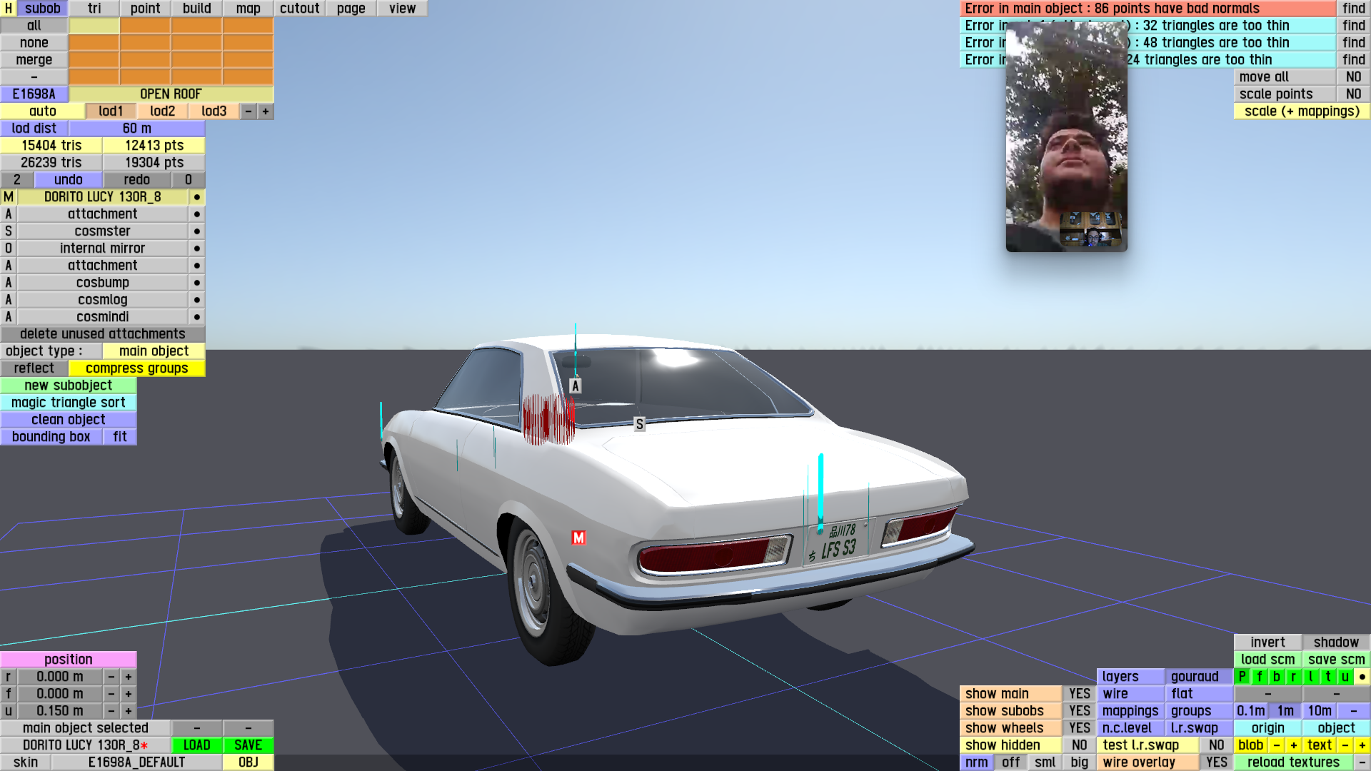Toggle the move all NO setting
The image size is (1371, 771).
1353,77
